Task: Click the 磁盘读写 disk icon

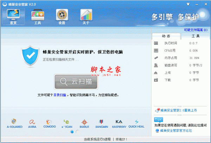Action: tap(156, 65)
